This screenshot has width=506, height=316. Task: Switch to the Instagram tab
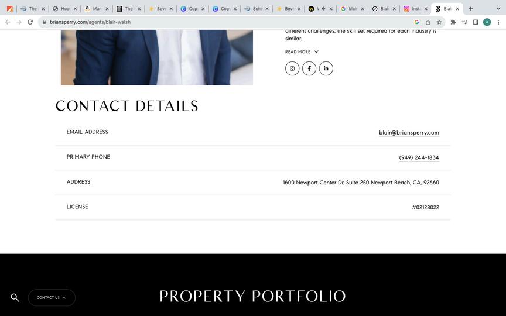tap(415, 9)
